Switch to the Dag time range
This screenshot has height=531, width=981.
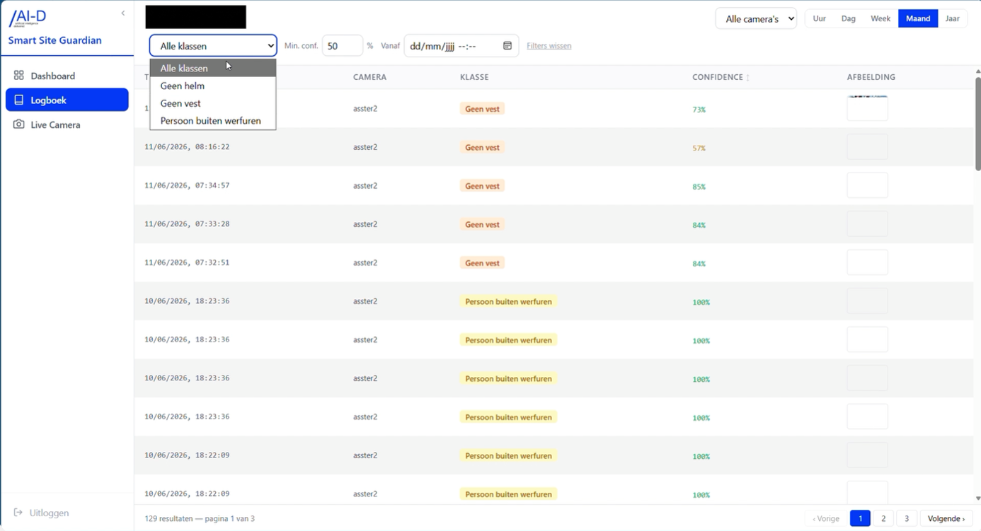pyautogui.click(x=848, y=19)
